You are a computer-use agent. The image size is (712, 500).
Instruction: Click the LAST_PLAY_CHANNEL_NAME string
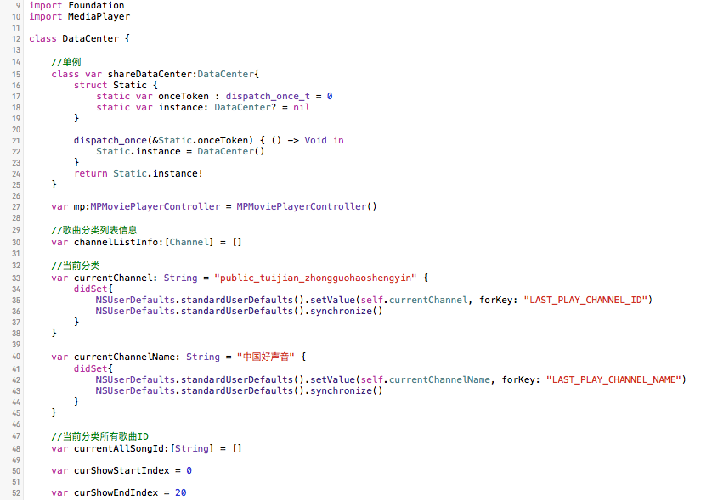[613, 379]
